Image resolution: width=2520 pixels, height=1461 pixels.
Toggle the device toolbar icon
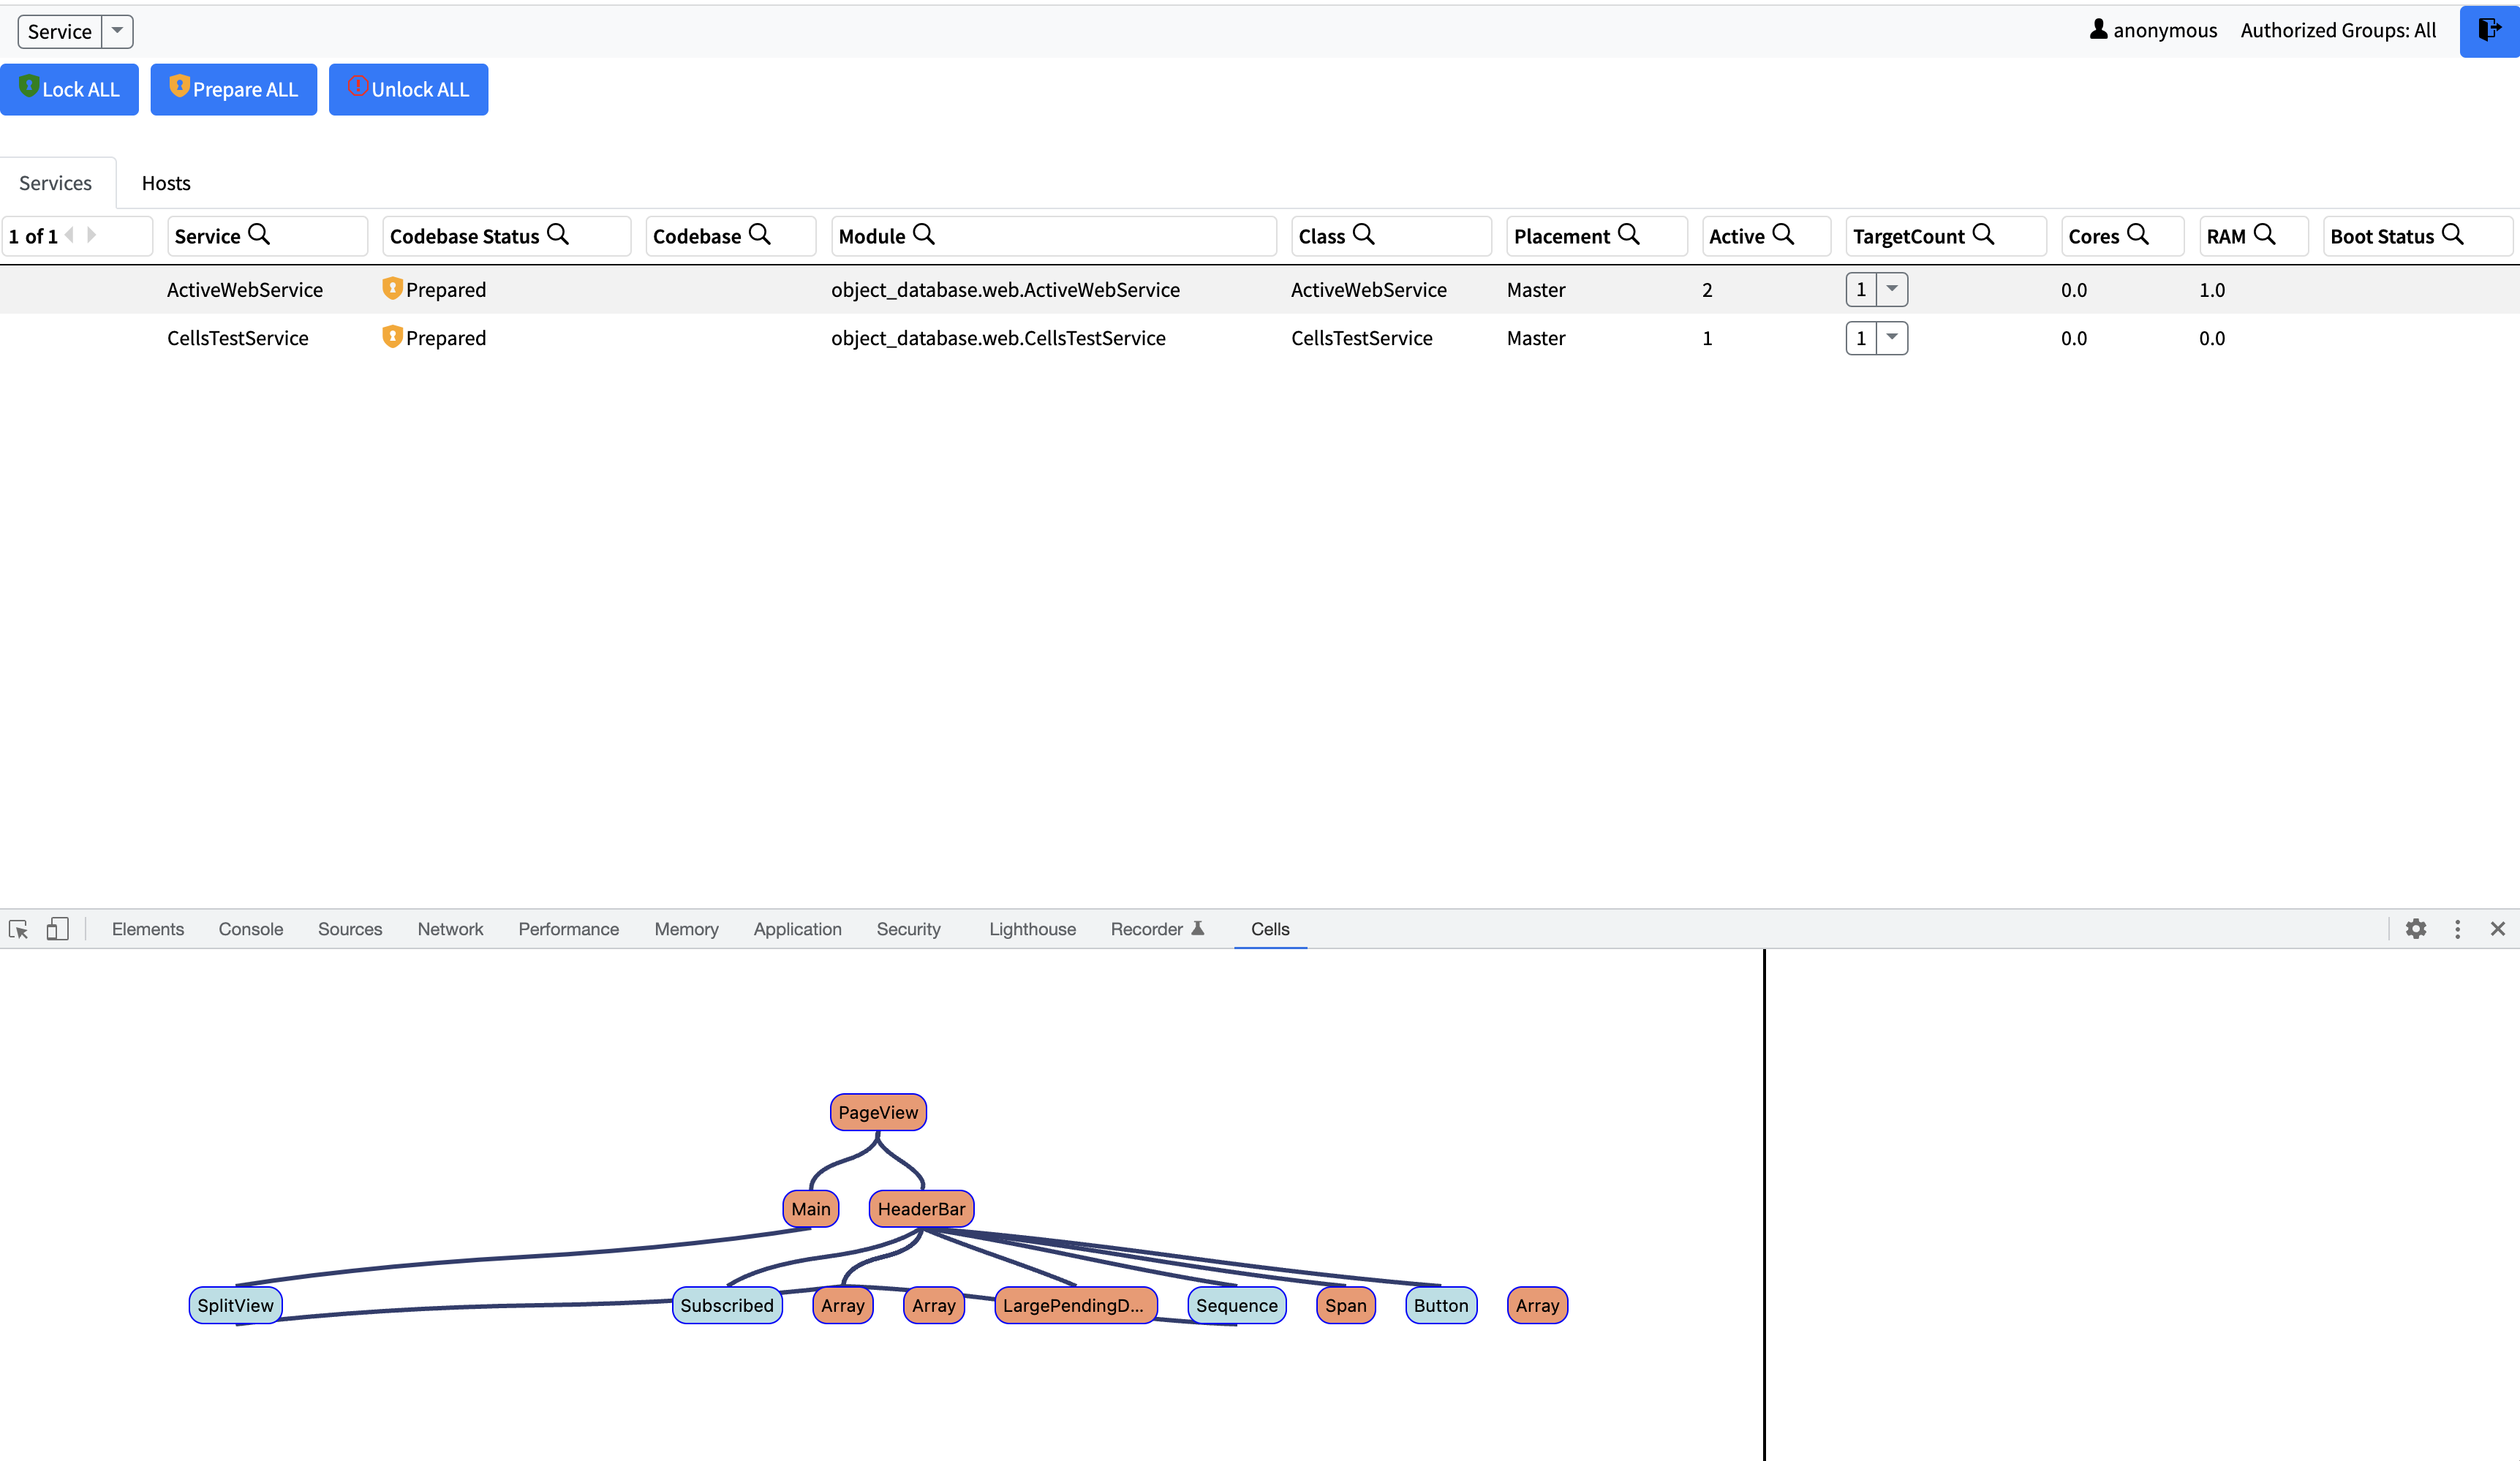click(x=57, y=929)
